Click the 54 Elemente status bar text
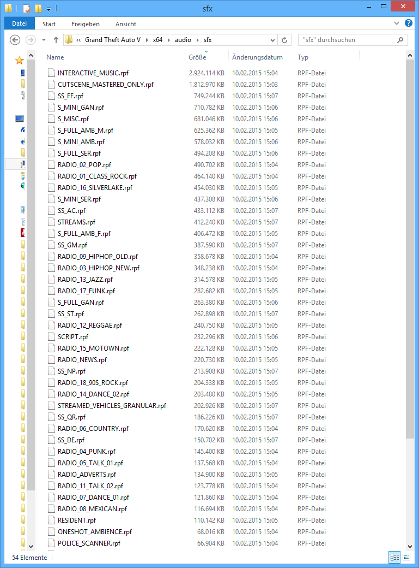The image size is (419, 568). point(29,558)
